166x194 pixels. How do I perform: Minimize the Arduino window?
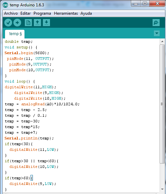click(x=136, y=4)
